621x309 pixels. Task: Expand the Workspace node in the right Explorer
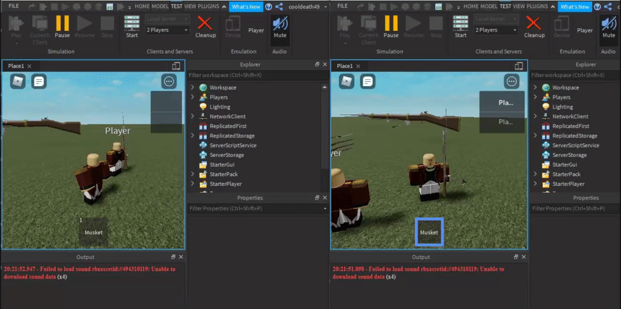[x=535, y=87]
